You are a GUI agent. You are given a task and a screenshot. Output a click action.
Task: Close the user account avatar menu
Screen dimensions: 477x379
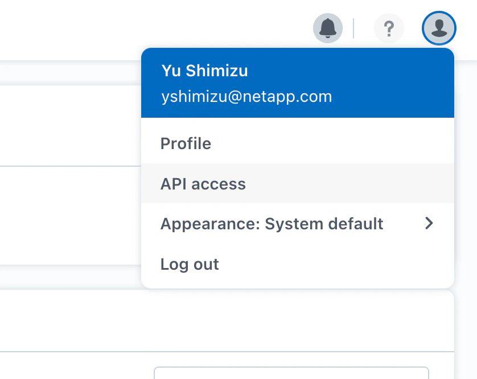[439, 28]
